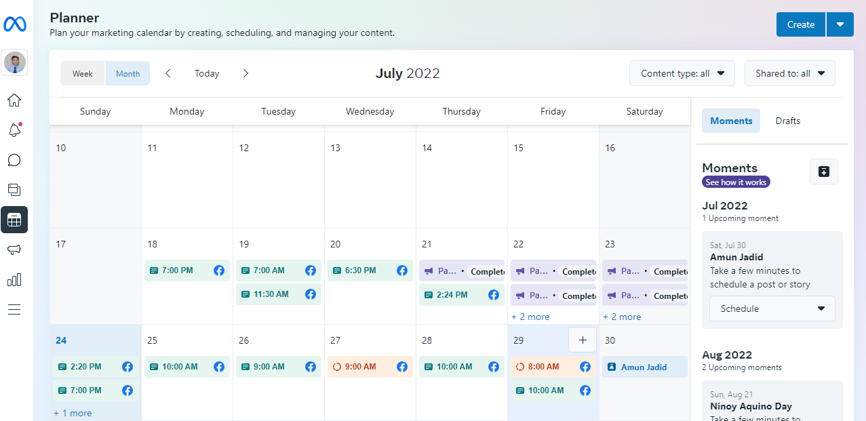
Task: Expand the Content type filter dropdown
Action: click(682, 73)
